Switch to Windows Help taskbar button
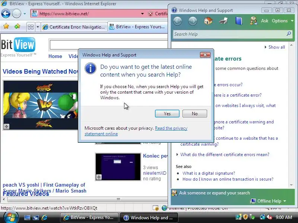The width and height of the screenshot is (298, 223). coord(149,218)
